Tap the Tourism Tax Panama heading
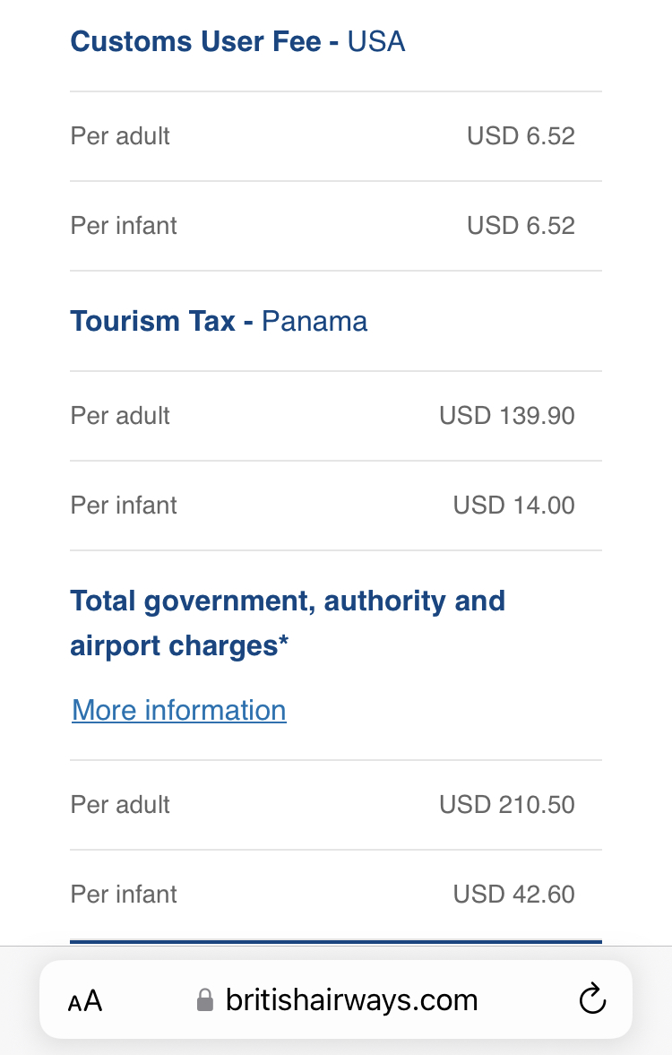 point(219,321)
